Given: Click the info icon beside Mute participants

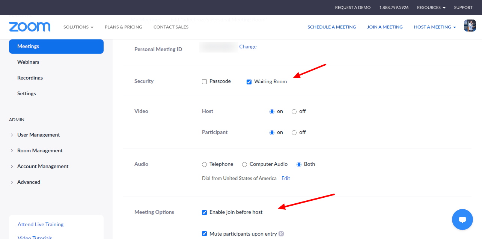Looking at the screenshot, I should click(281, 234).
